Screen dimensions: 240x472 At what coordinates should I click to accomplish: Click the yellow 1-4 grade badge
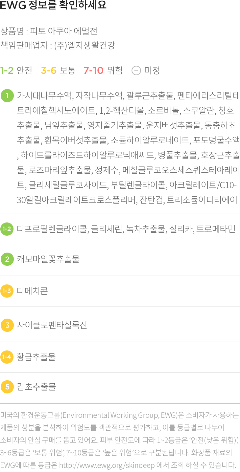click(7, 357)
